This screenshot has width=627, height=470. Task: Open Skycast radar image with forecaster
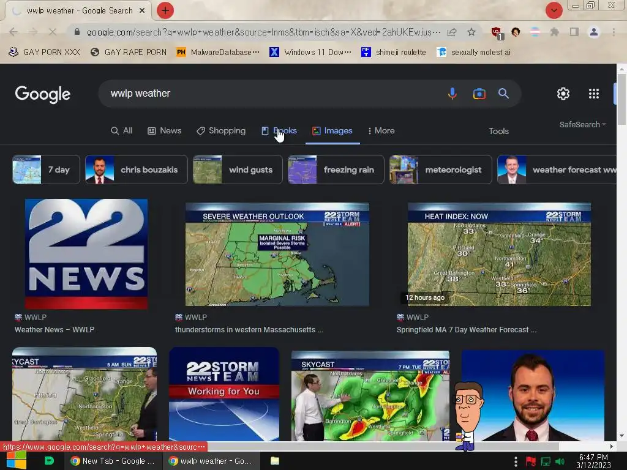click(x=370, y=396)
